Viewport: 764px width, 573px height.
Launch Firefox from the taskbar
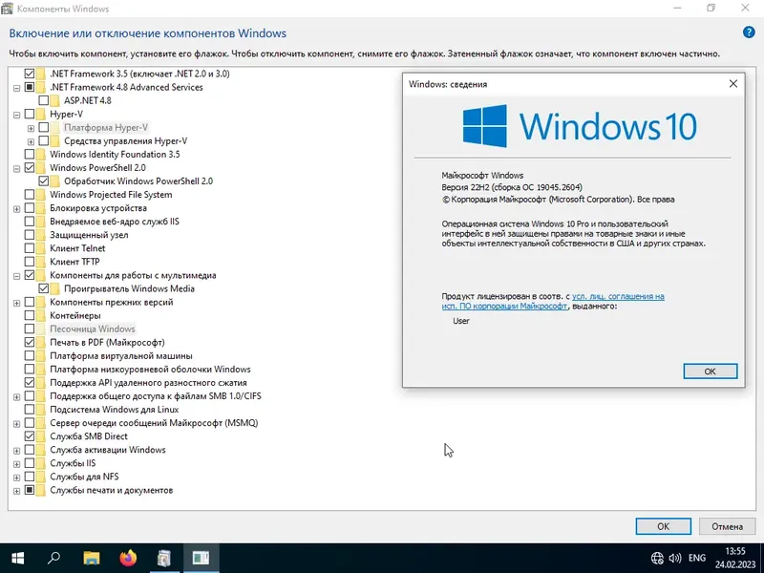point(128,558)
